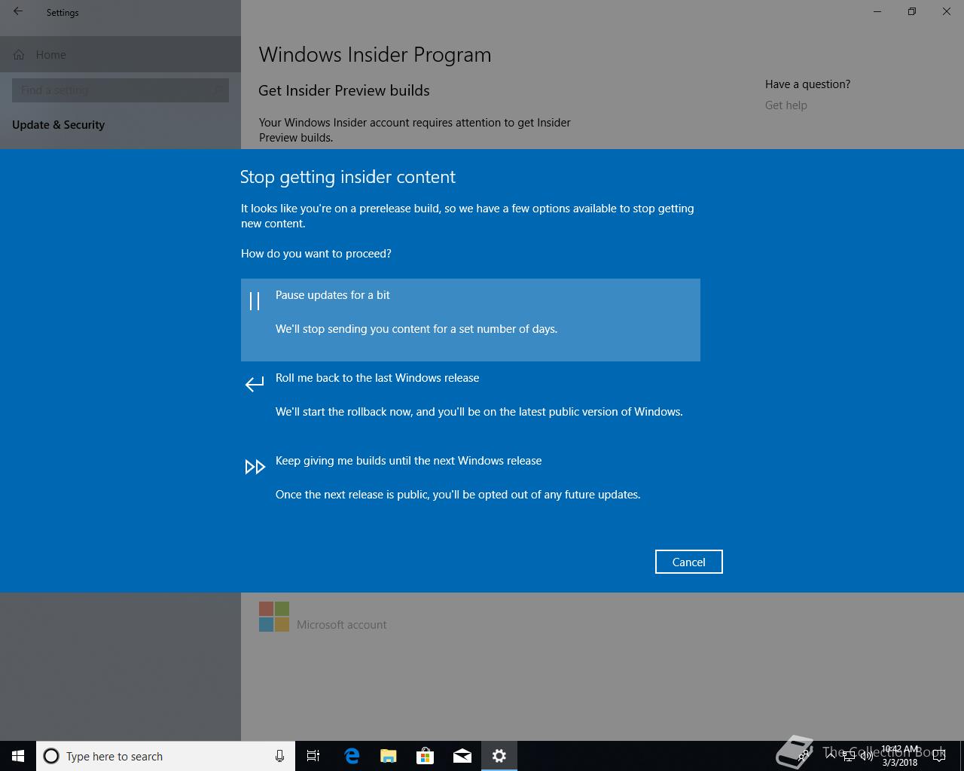Open Home in Settings sidebar
964x771 pixels.
120,54
